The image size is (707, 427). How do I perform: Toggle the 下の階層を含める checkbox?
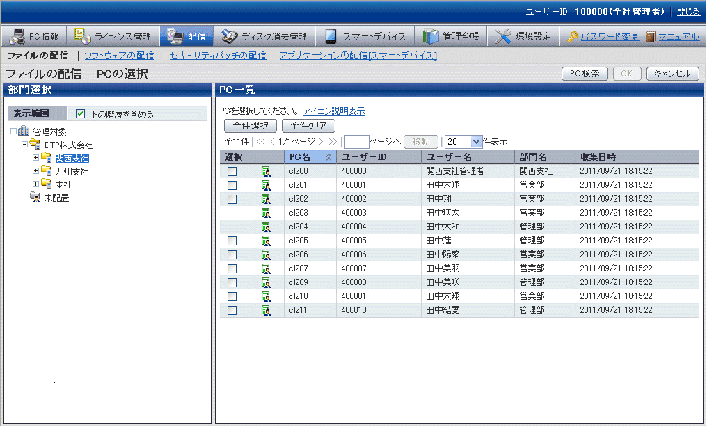(80, 114)
